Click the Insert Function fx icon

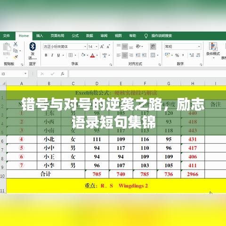[x=63, y=73]
